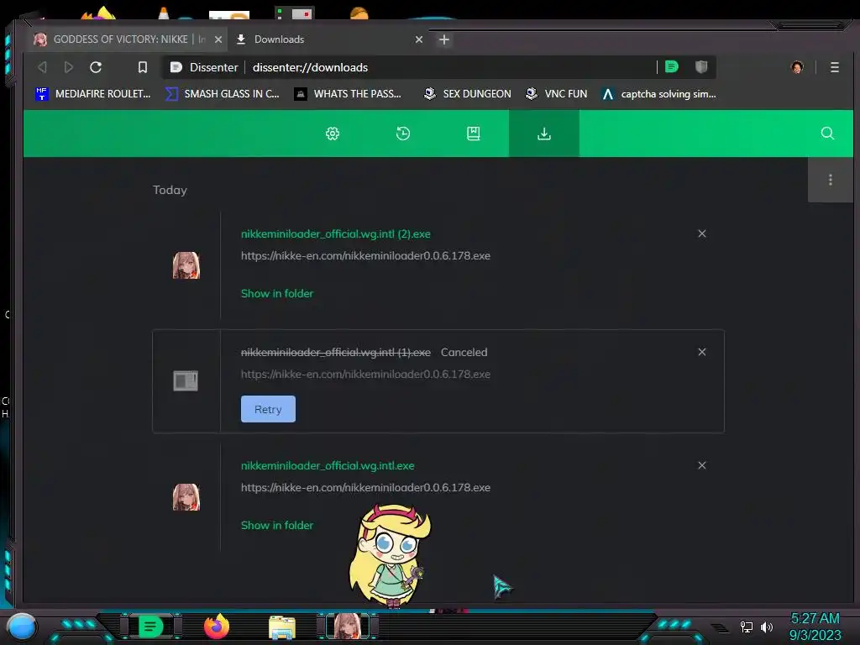Click source URL of canceled nikkeminiloader (1).exe
This screenshot has width=860, height=645.
[365, 374]
